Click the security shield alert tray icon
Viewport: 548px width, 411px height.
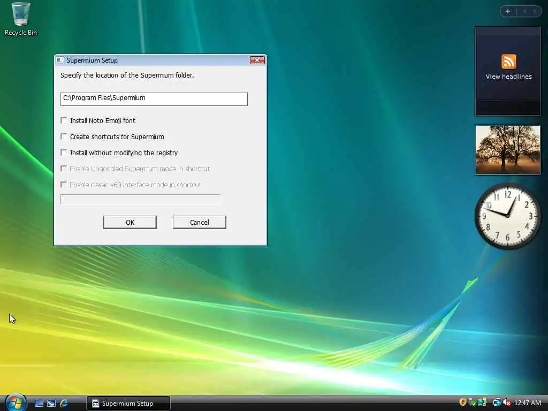(463, 402)
